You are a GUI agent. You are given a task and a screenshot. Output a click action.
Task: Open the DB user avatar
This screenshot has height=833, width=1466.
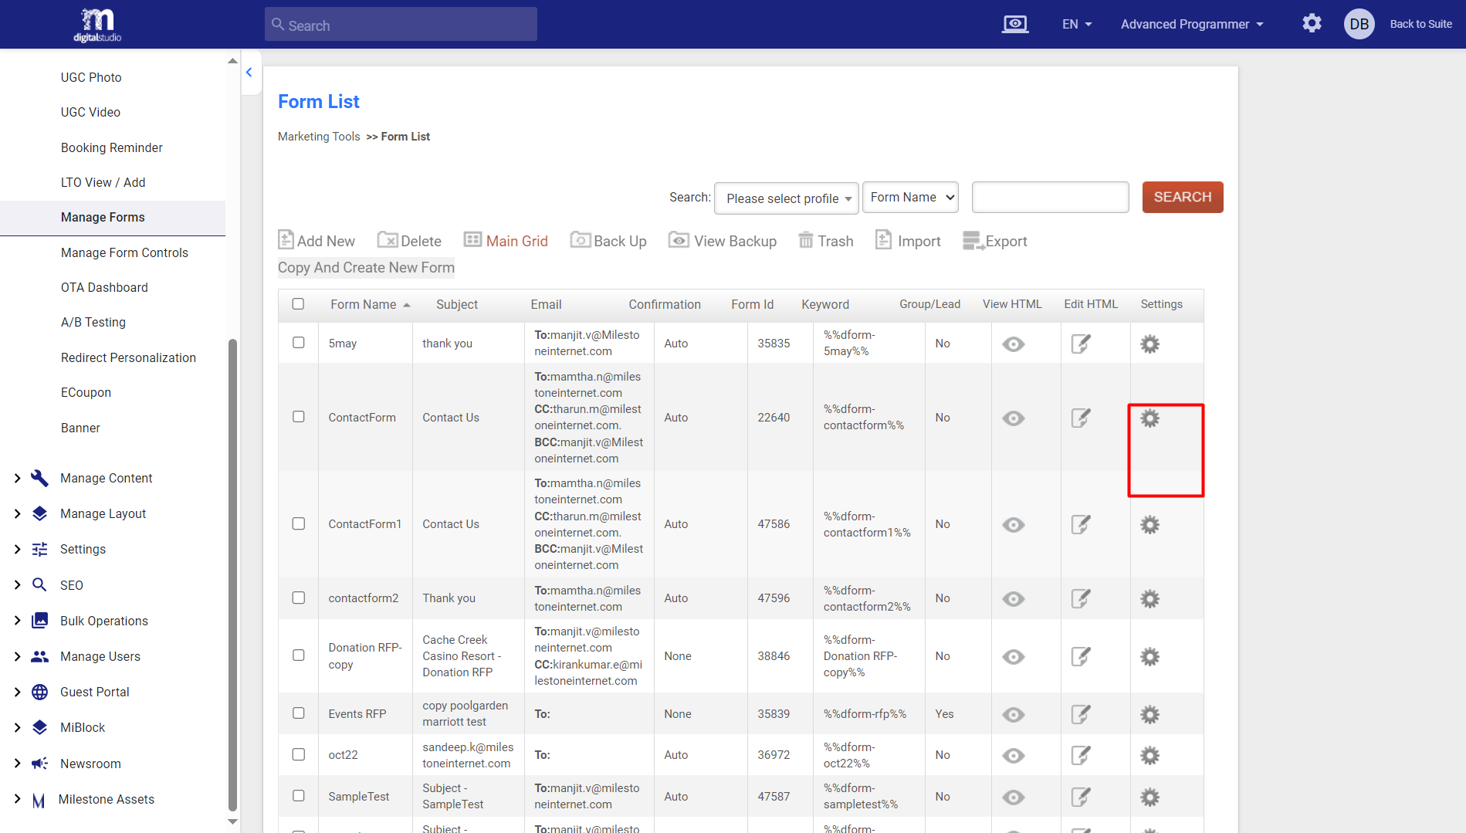1359,24
